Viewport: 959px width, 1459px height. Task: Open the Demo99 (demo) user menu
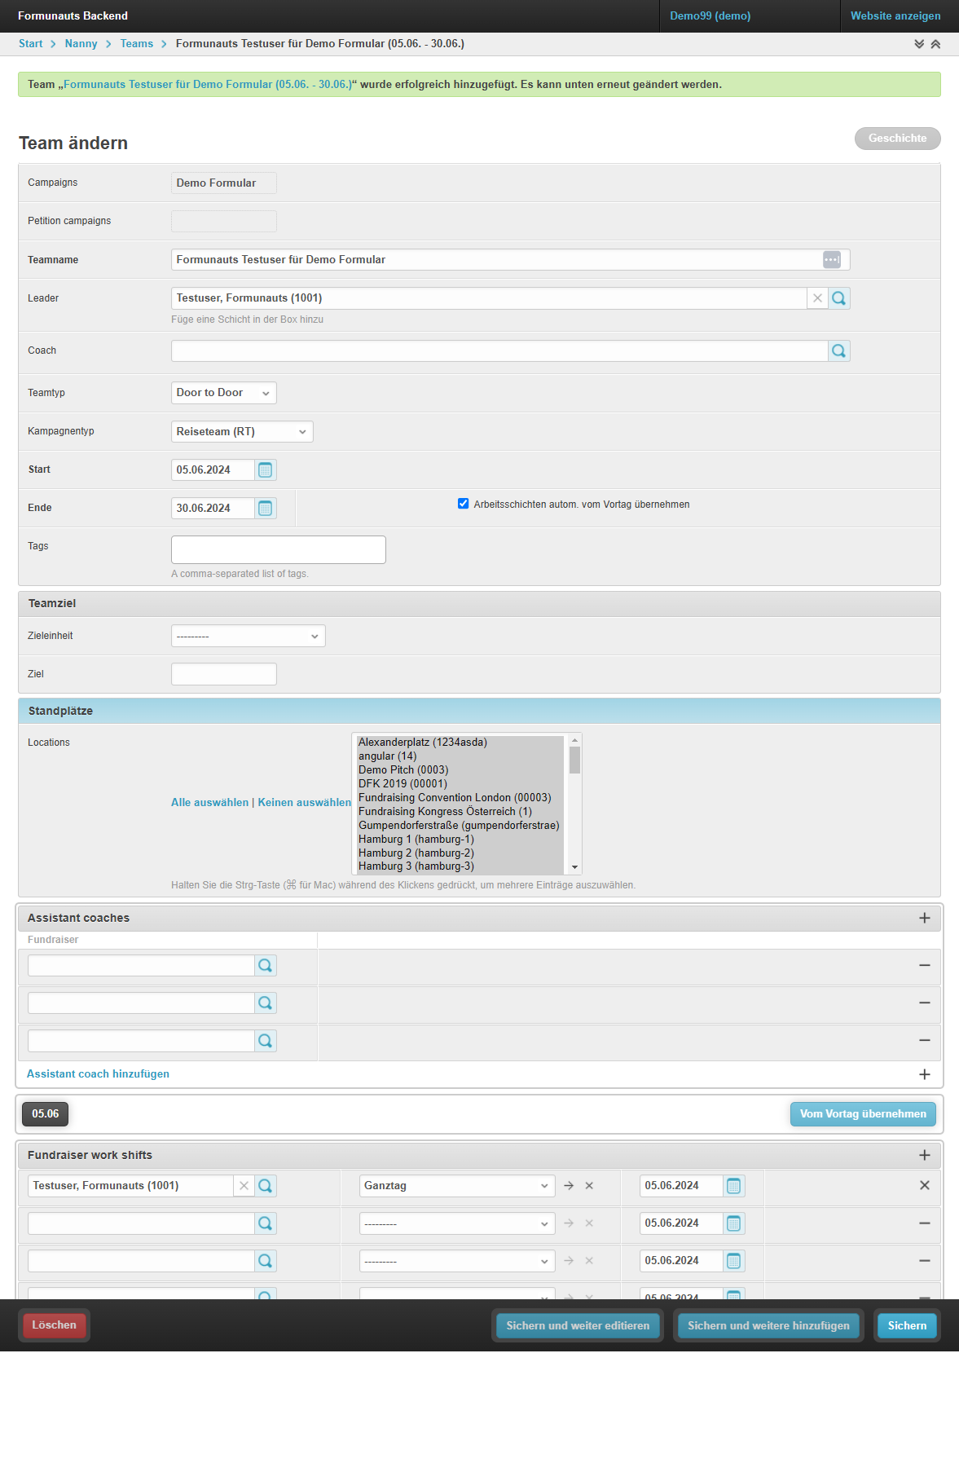(x=710, y=16)
